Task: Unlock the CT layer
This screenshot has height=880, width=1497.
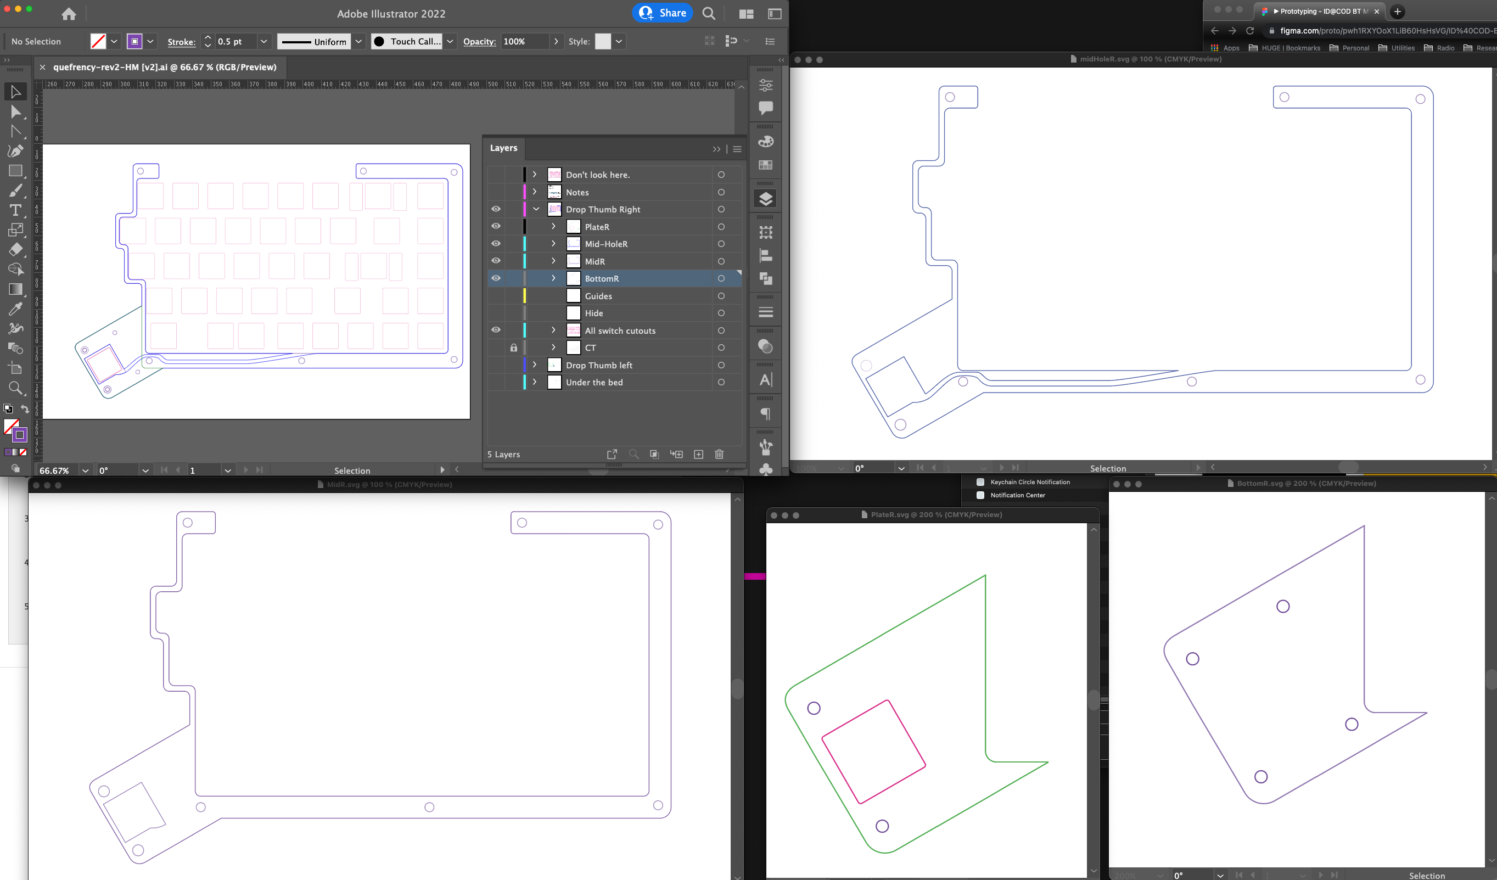Action: pyautogui.click(x=513, y=347)
